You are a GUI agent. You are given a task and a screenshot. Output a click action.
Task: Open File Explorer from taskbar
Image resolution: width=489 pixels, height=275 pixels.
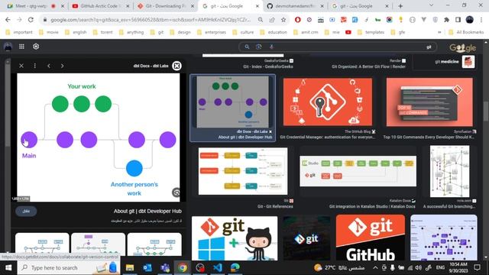click(130, 267)
